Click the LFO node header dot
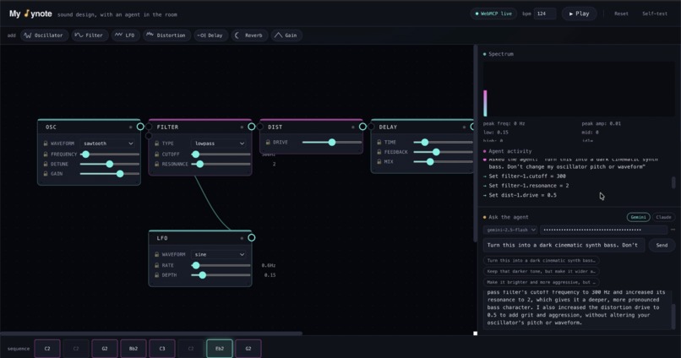 (242, 238)
